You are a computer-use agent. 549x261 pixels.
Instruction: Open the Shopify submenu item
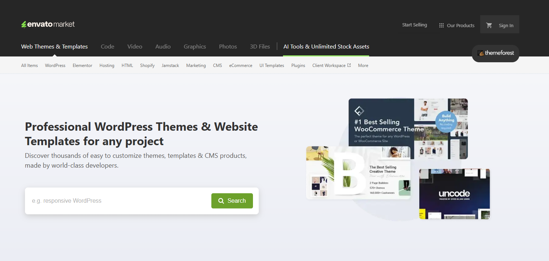tap(147, 66)
